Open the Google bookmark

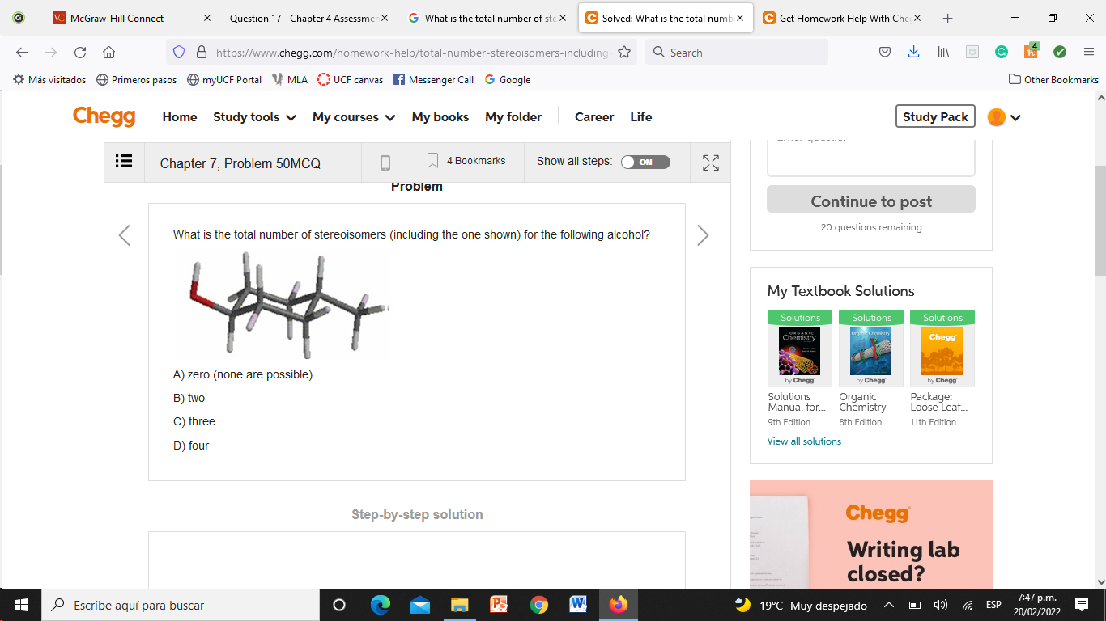508,79
